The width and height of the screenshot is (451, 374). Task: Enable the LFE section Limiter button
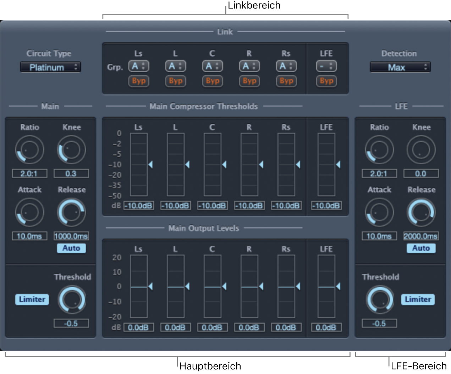pyautogui.click(x=418, y=300)
